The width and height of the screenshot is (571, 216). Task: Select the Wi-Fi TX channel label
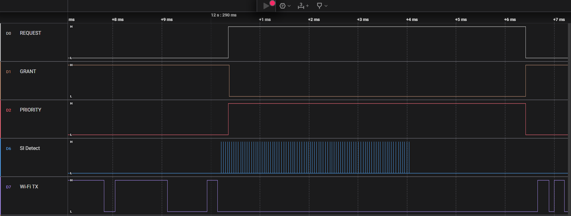pyautogui.click(x=29, y=187)
